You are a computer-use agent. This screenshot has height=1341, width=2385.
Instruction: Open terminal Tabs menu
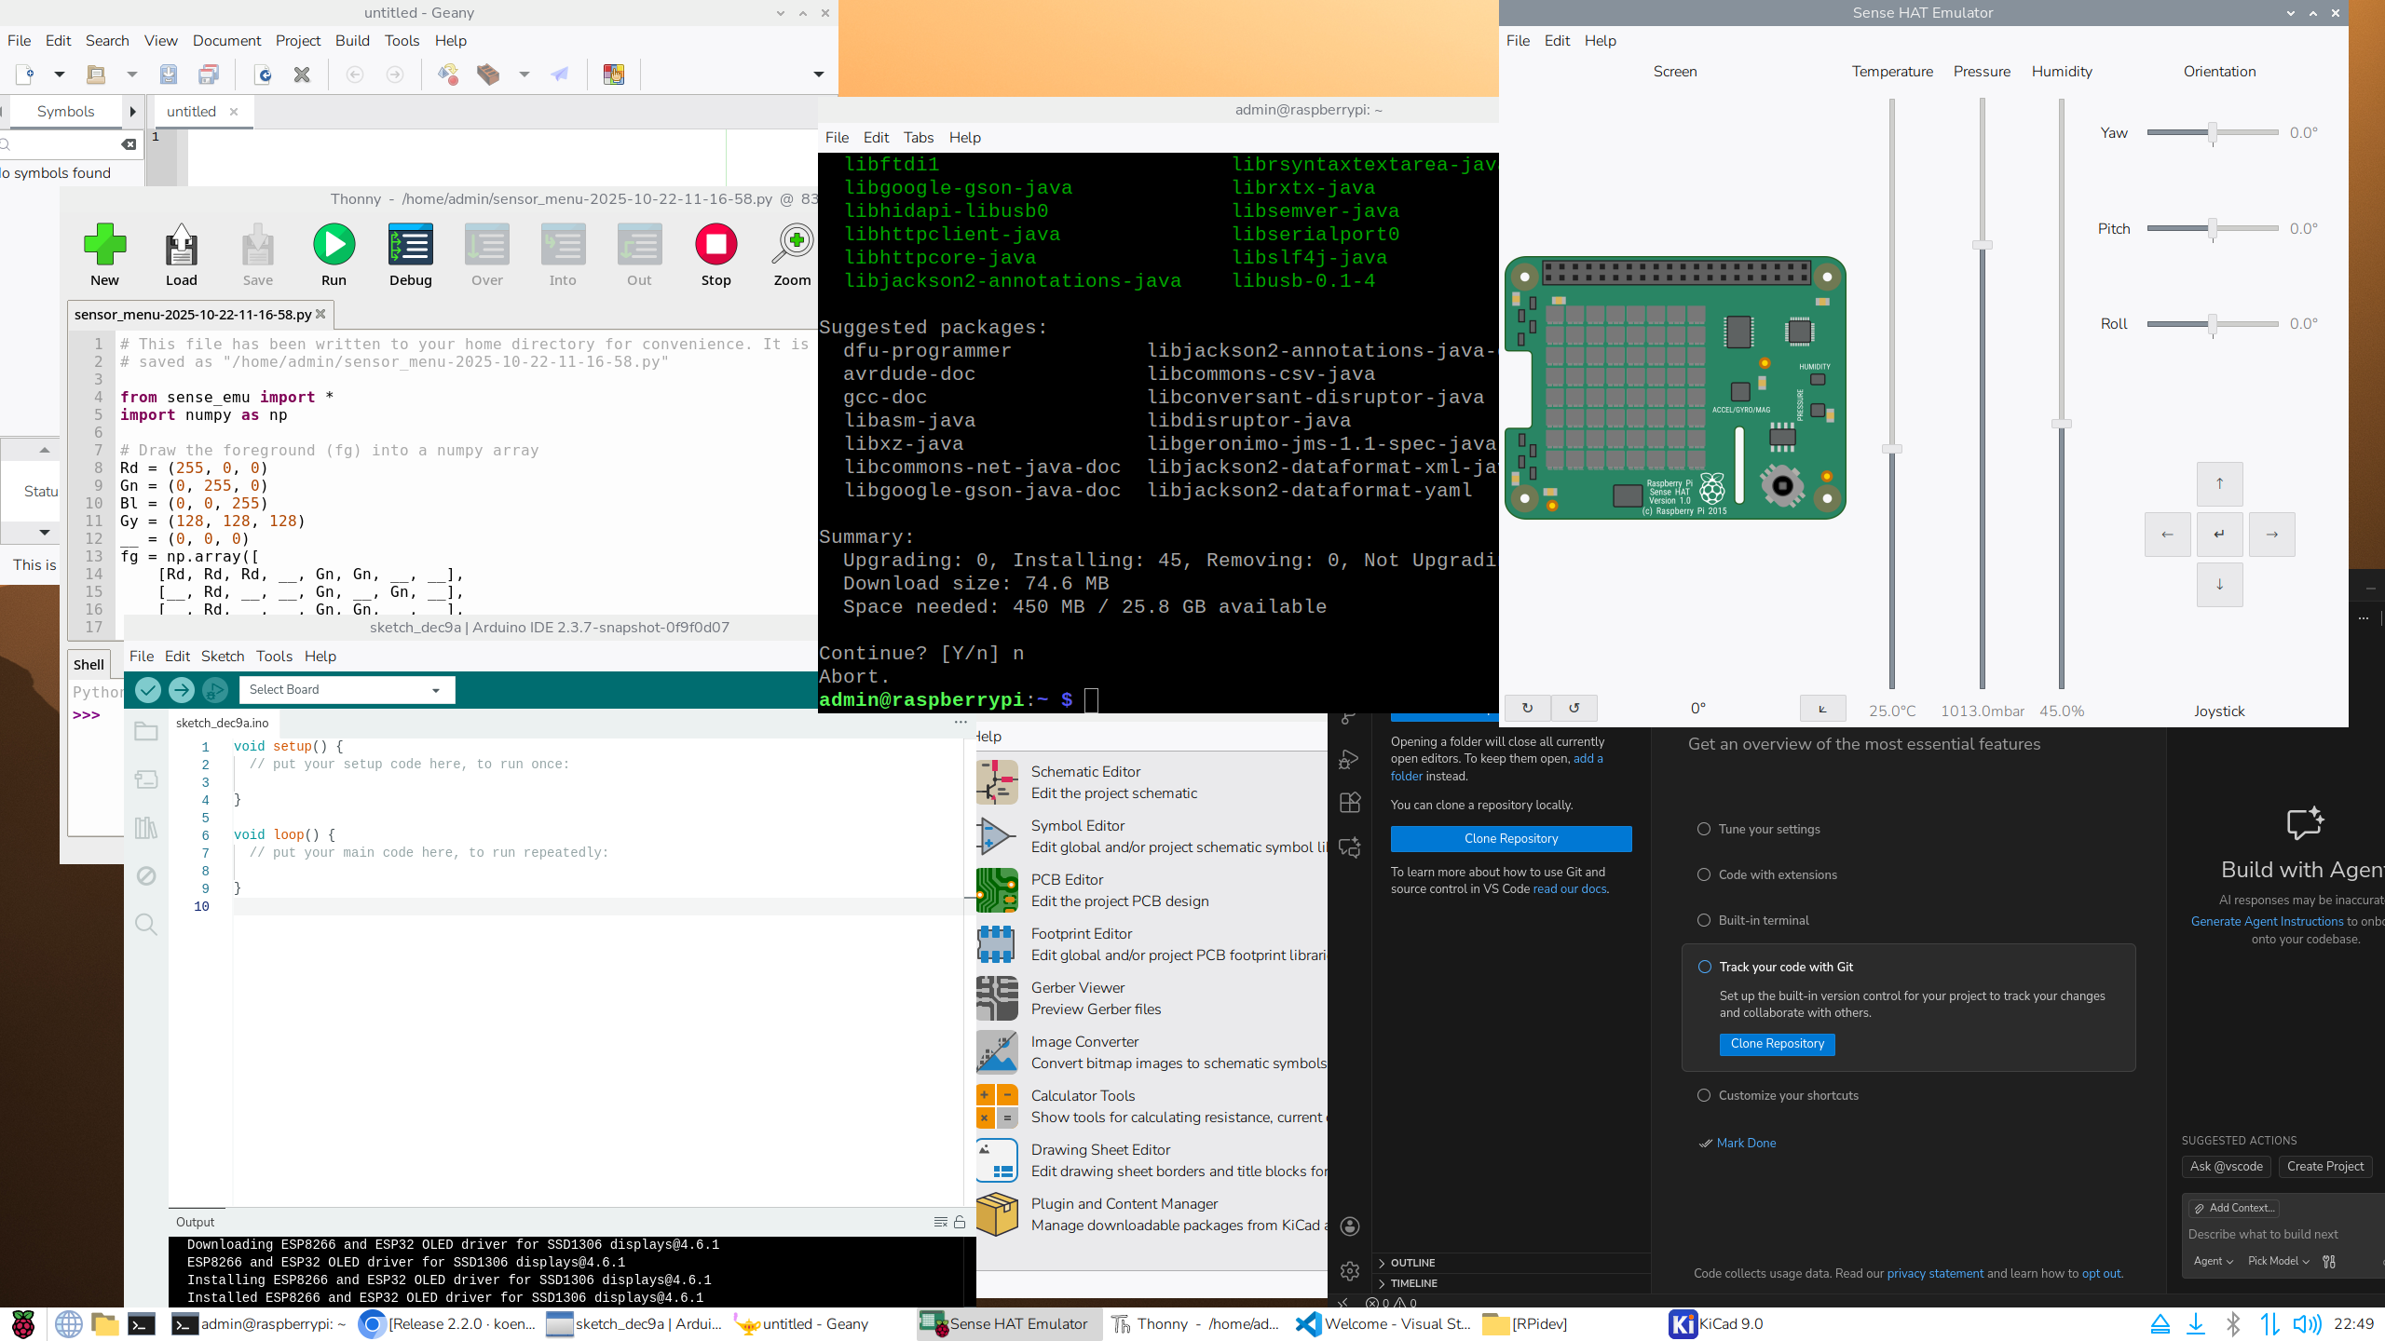pyautogui.click(x=918, y=137)
